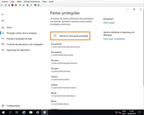Select C:\Users\Public\Pictures folder entry

click(61, 70)
